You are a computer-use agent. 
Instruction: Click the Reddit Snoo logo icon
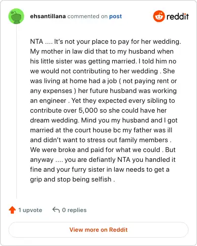coord(159,16)
